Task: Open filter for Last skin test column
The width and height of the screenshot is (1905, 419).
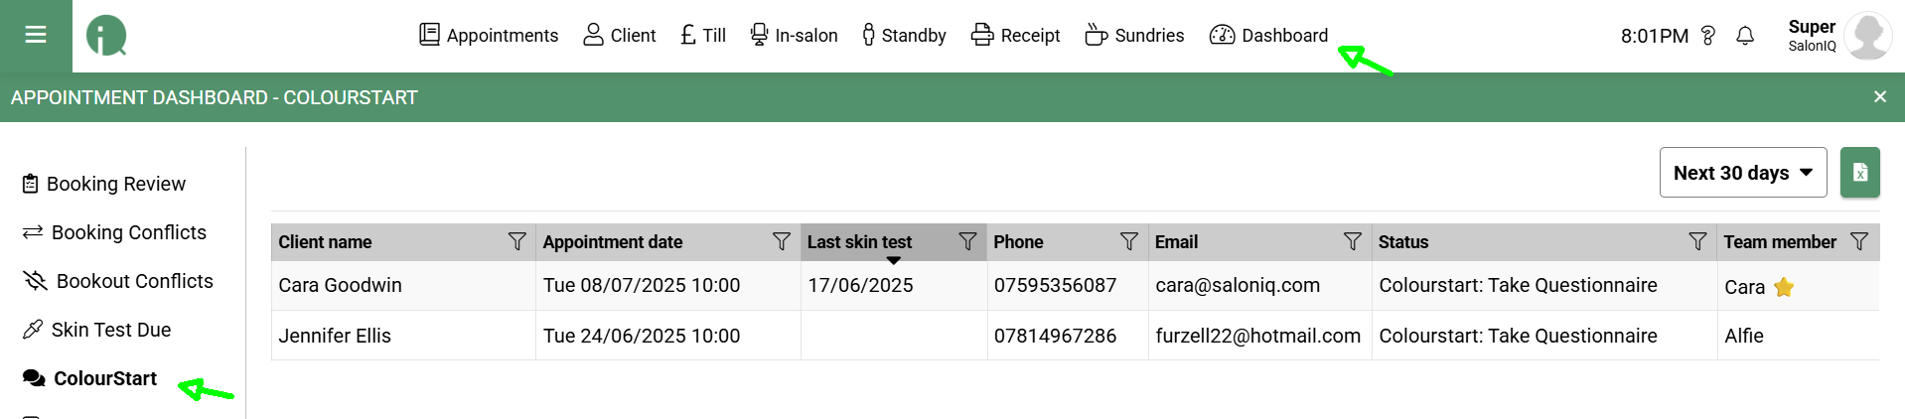Action: click(x=967, y=241)
